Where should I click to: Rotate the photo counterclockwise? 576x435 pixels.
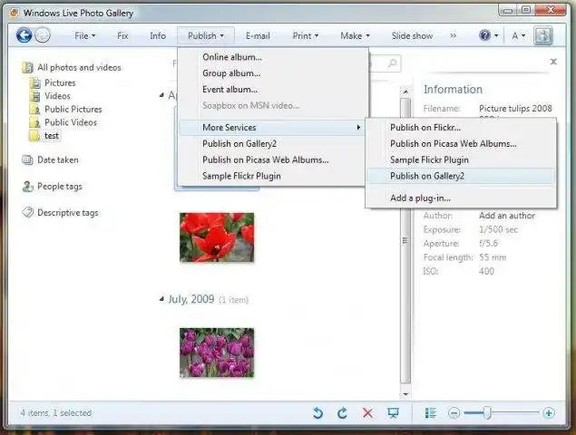(317, 413)
